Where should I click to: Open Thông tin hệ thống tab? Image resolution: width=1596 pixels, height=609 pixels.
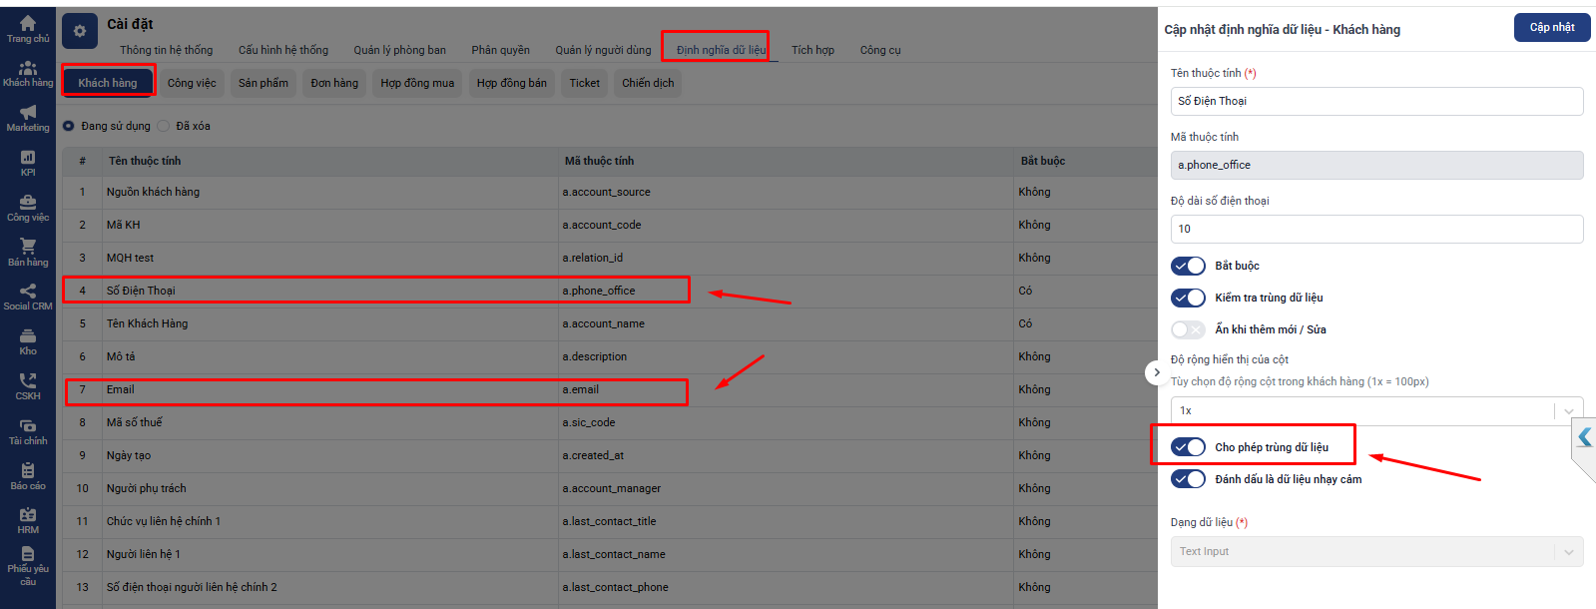pos(167,50)
